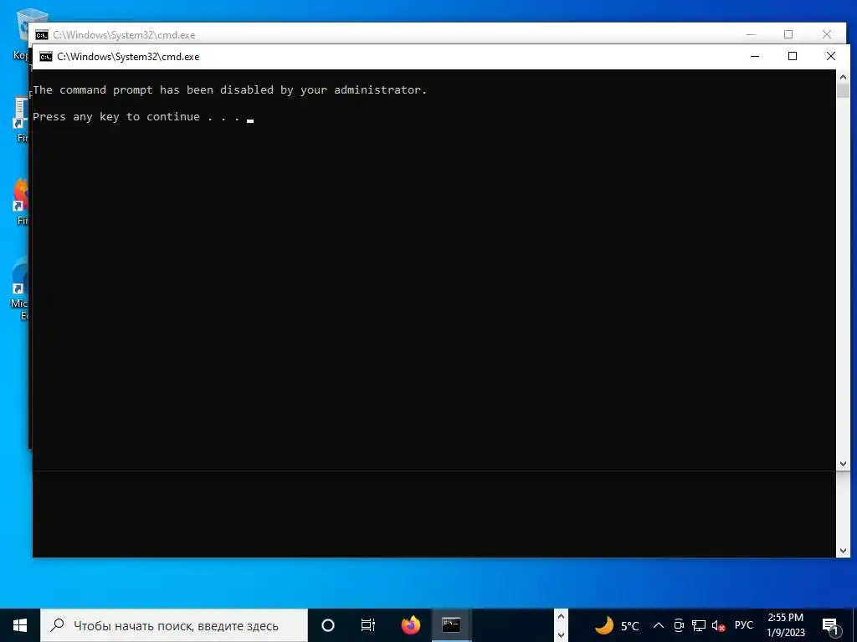Open Cortana circle icon on taskbar
The height and width of the screenshot is (642, 857).
[x=328, y=625]
